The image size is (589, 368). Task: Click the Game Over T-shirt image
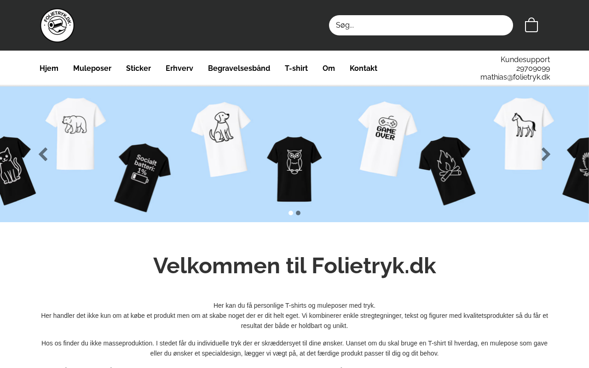pos(387,138)
